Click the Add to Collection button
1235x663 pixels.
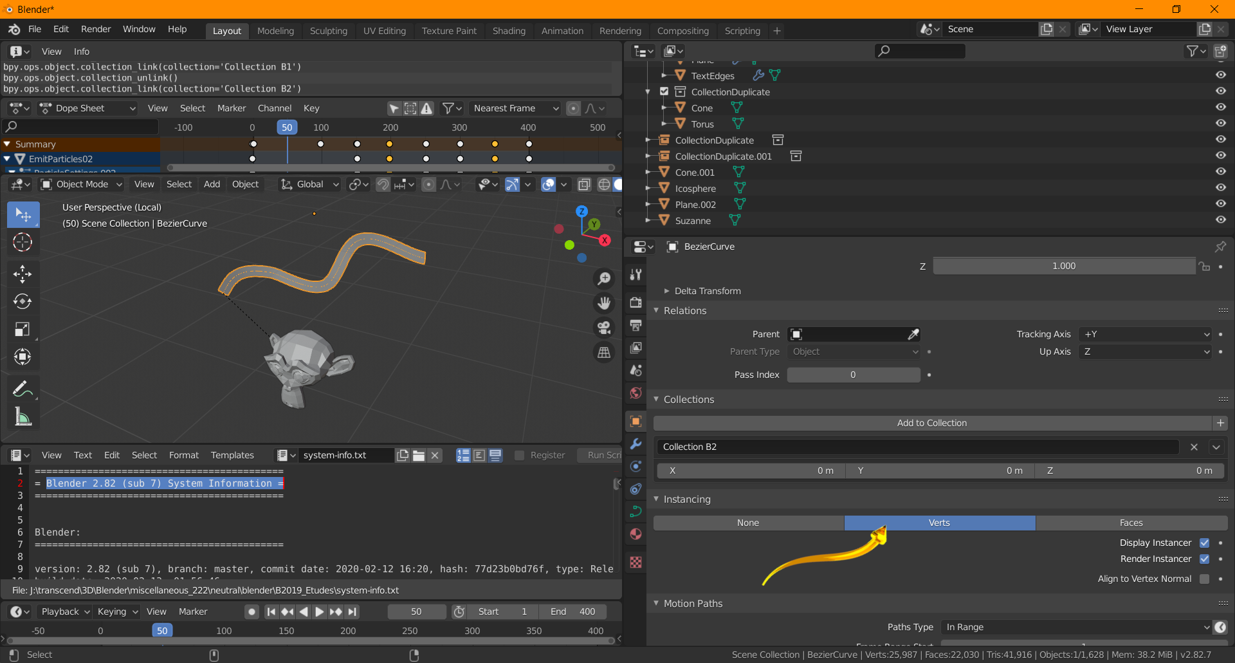(x=932, y=423)
